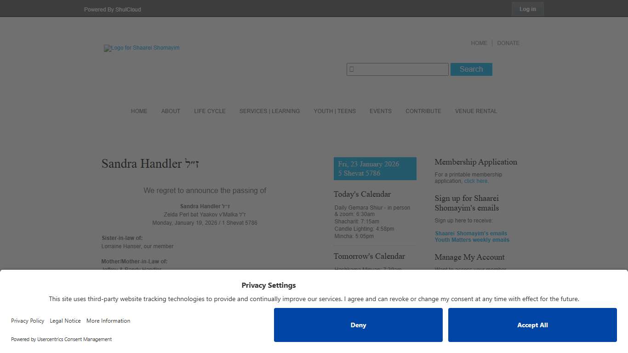Focus the site search input field
Viewport: 628px width, 353px height.
[x=397, y=69]
